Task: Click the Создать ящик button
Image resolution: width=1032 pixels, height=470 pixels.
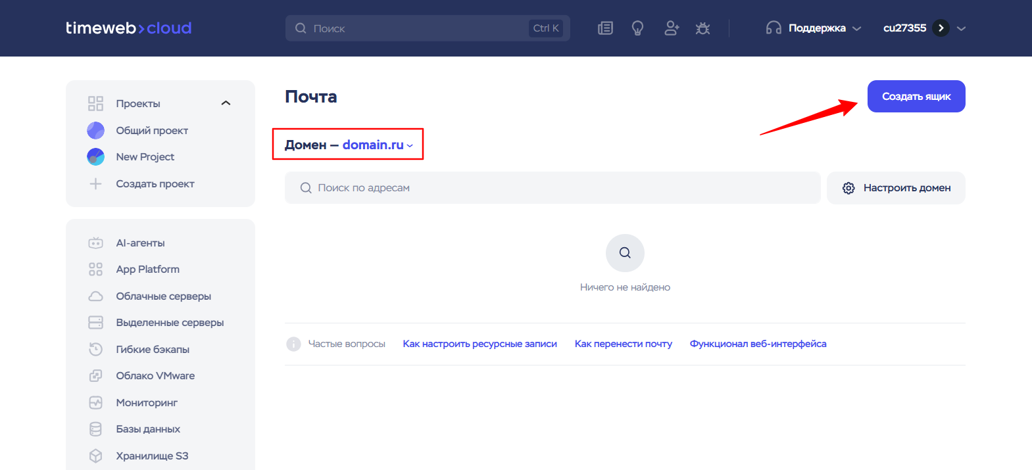Action: pyautogui.click(x=916, y=97)
